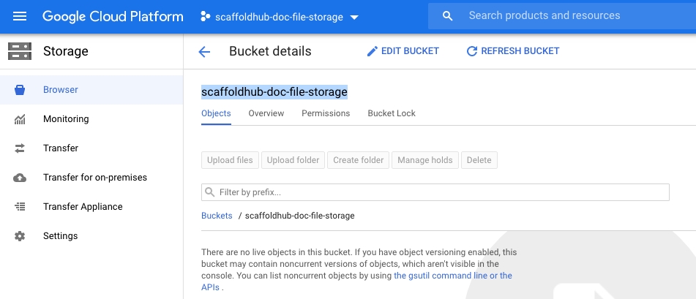Viewport: 696px width, 299px height.
Task: Go back using the left arrow
Action: pyautogui.click(x=204, y=51)
